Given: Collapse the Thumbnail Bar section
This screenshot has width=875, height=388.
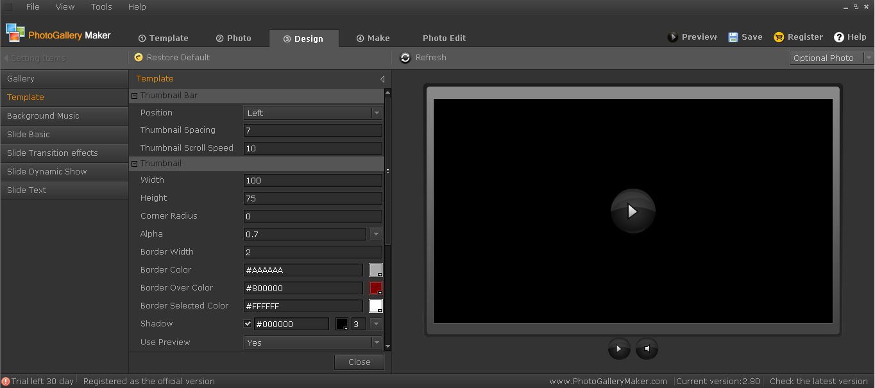Looking at the screenshot, I should (x=134, y=95).
